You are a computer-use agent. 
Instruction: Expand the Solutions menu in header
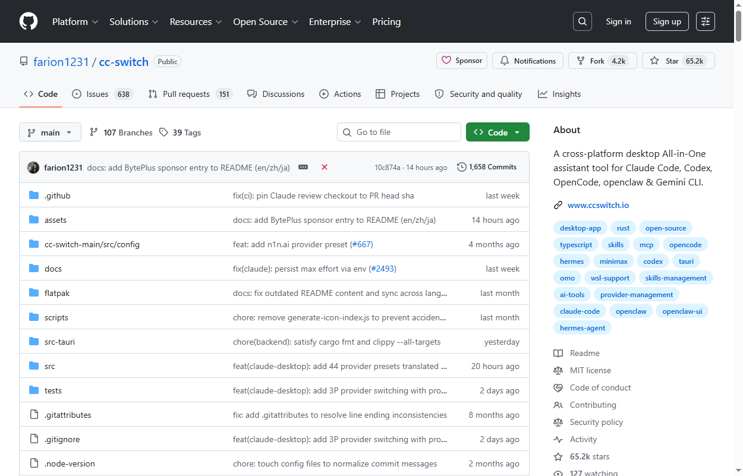134,21
